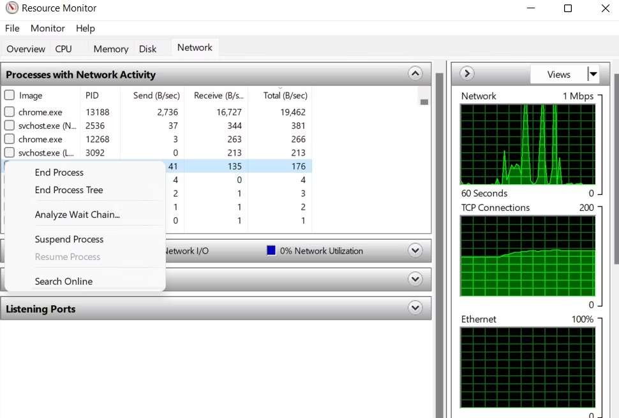619x418 pixels.
Task: Click the Resource Monitor app icon in title bar
Action: (x=11, y=8)
